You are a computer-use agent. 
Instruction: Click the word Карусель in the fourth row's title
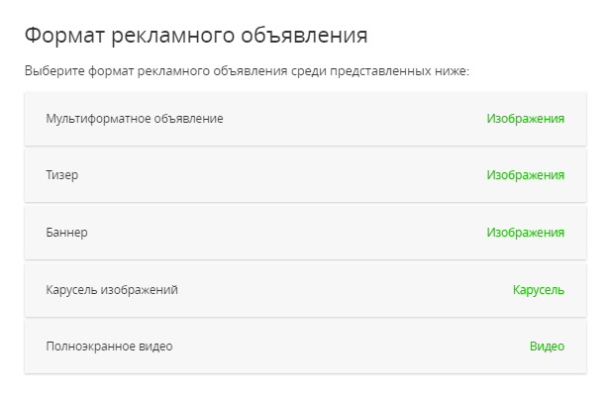[x=70, y=290]
